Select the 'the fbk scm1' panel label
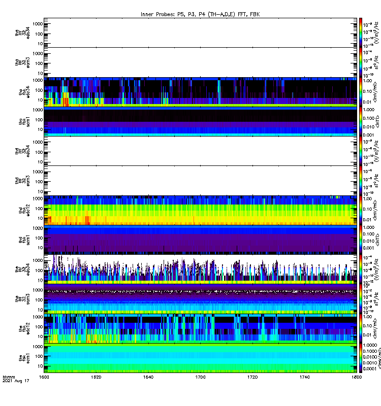381x406 pixels. coord(24,358)
